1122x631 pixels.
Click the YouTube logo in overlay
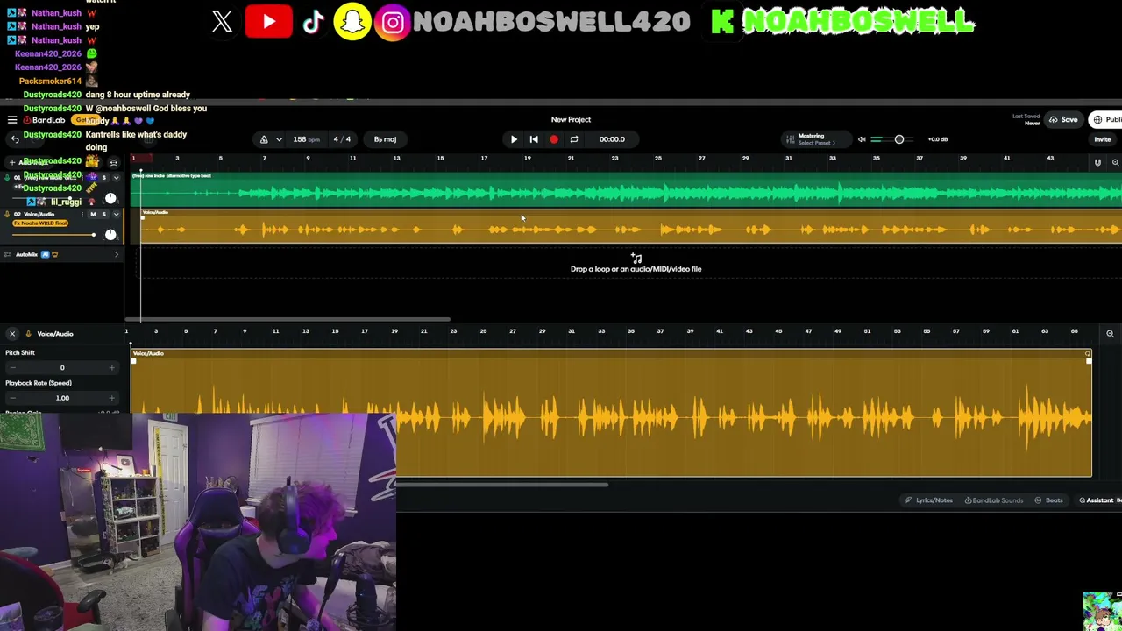pos(268,22)
